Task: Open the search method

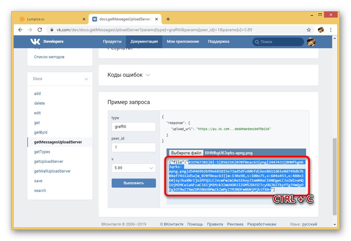Action: click(40, 190)
